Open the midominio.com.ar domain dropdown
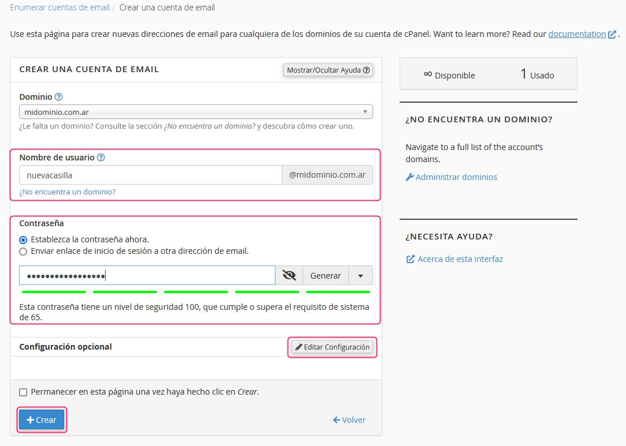The image size is (626, 446). (x=196, y=112)
